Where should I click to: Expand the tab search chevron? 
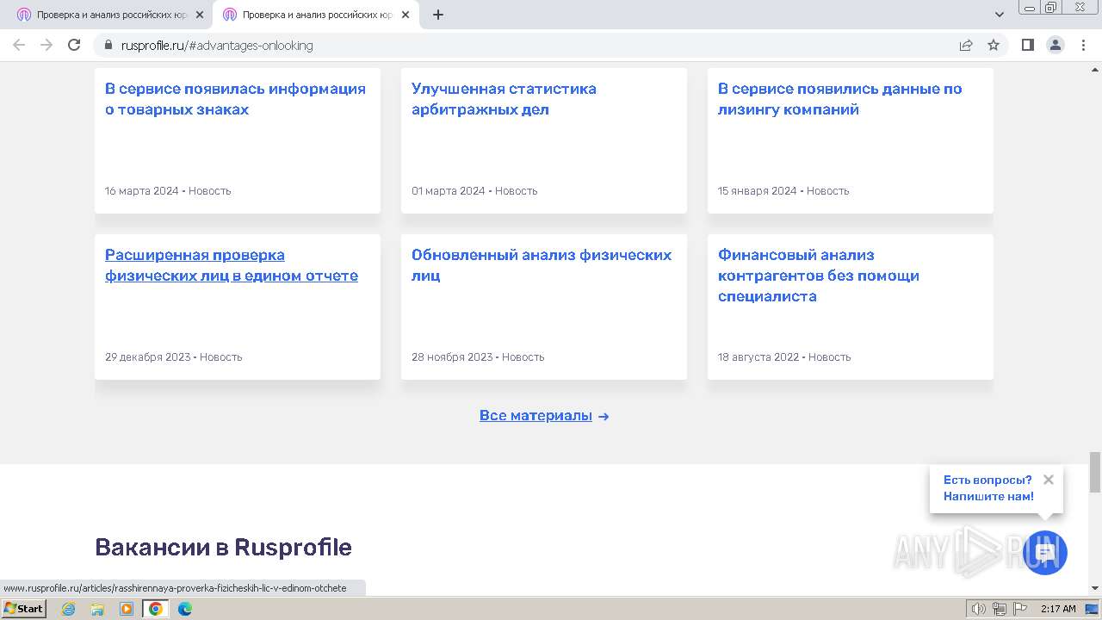coord(1000,15)
